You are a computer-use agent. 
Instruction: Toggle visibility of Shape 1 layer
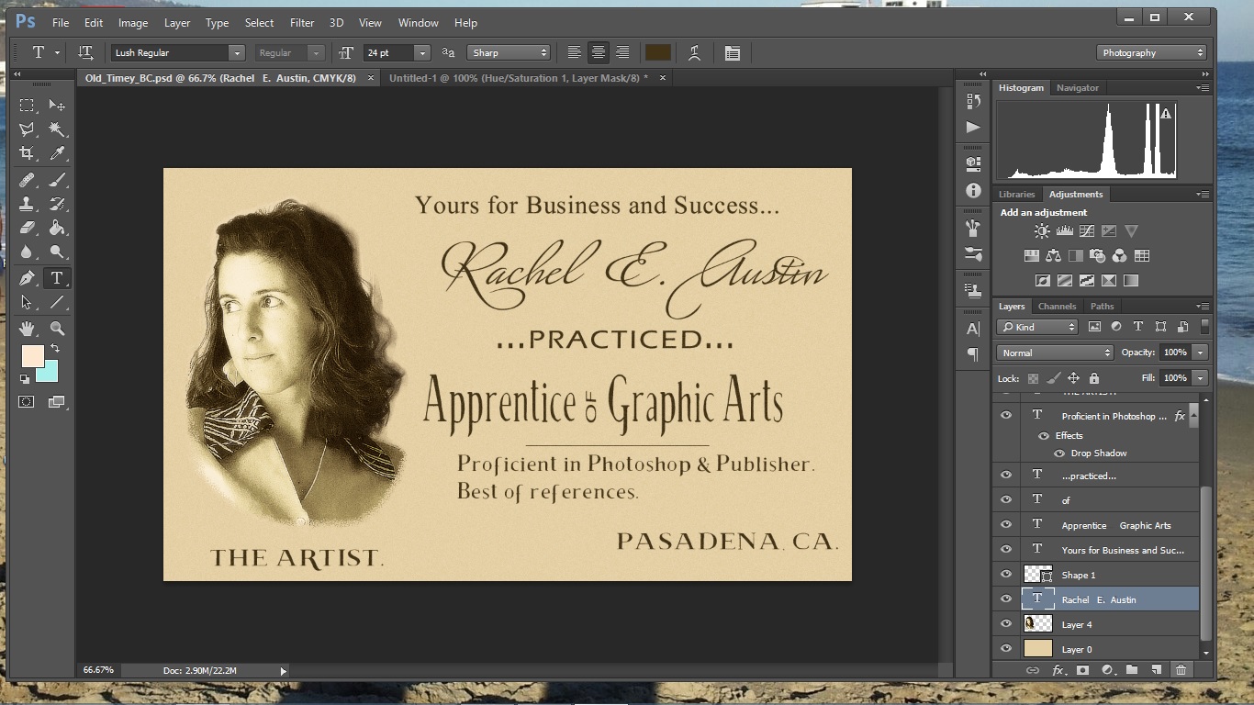[1006, 575]
